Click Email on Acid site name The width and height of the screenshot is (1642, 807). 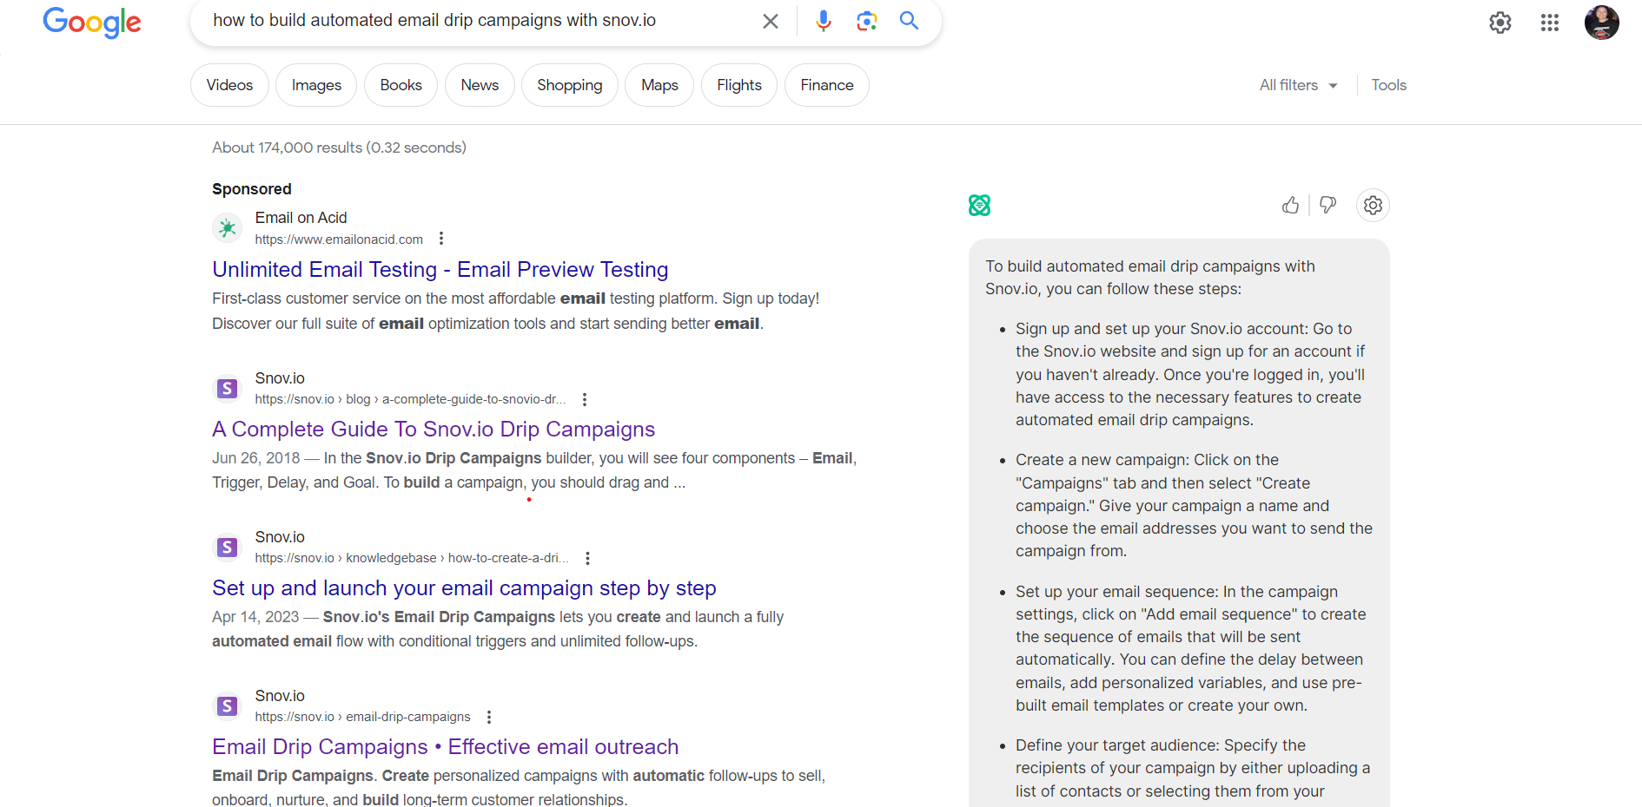(x=301, y=218)
